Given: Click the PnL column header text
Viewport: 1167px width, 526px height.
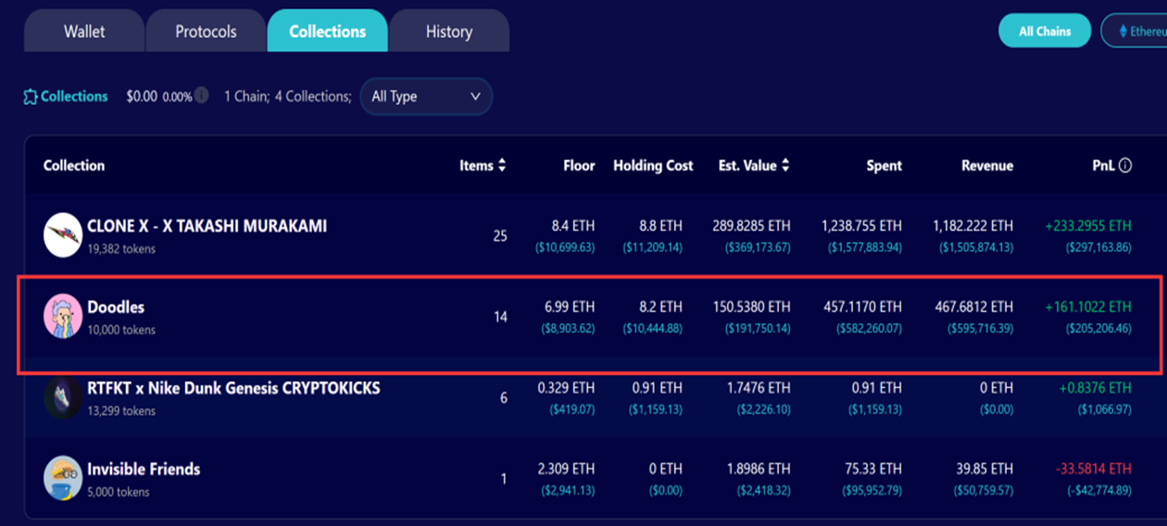Looking at the screenshot, I should [x=1103, y=166].
